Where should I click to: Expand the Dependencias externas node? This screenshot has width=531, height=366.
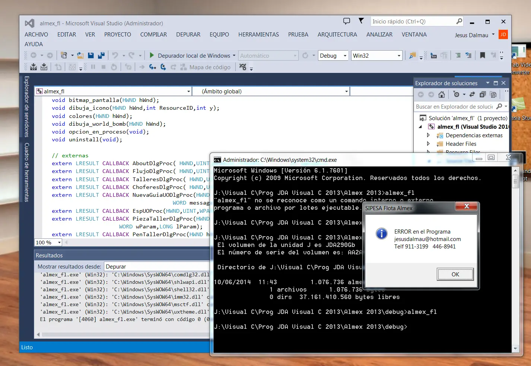[x=428, y=135]
